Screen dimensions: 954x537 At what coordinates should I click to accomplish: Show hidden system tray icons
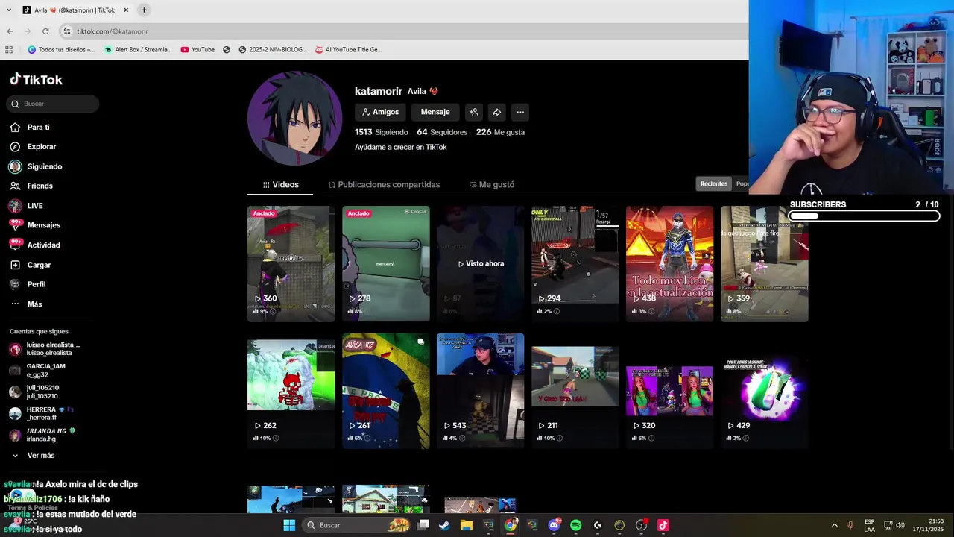click(834, 525)
